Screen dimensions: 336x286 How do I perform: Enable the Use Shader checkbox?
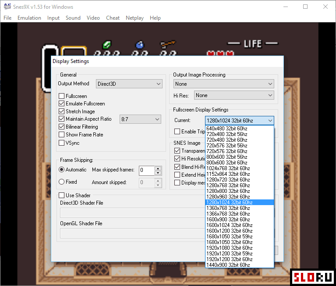point(61,195)
